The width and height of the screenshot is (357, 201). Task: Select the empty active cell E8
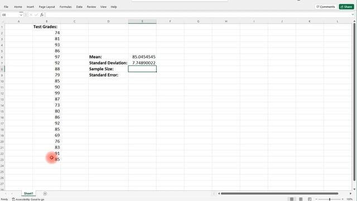pos(142,69)
